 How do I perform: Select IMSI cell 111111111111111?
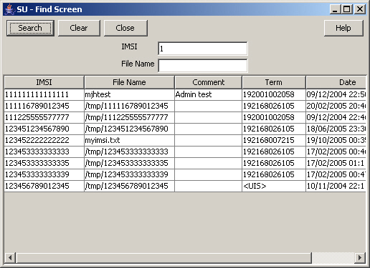click(x=44, y=94)
